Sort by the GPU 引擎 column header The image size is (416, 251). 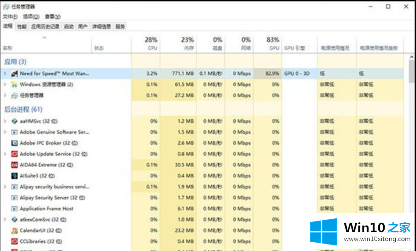299,43
